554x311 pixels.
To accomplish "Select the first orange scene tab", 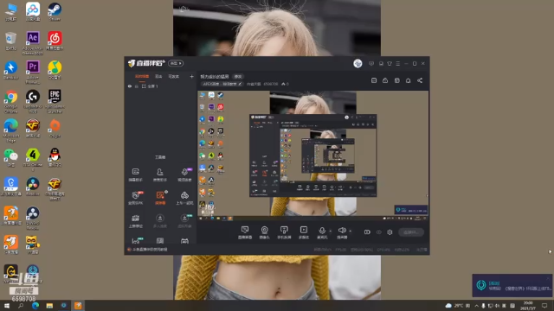I will tap(142, 77).
